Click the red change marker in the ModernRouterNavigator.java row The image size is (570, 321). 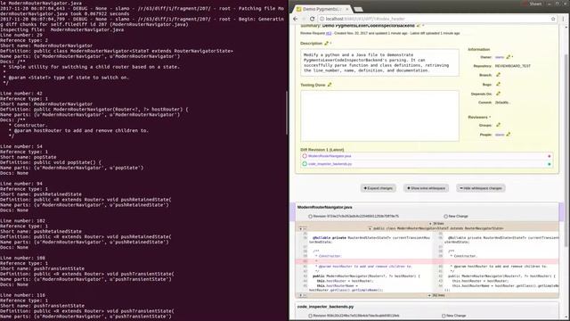click(x=550, y=156)
